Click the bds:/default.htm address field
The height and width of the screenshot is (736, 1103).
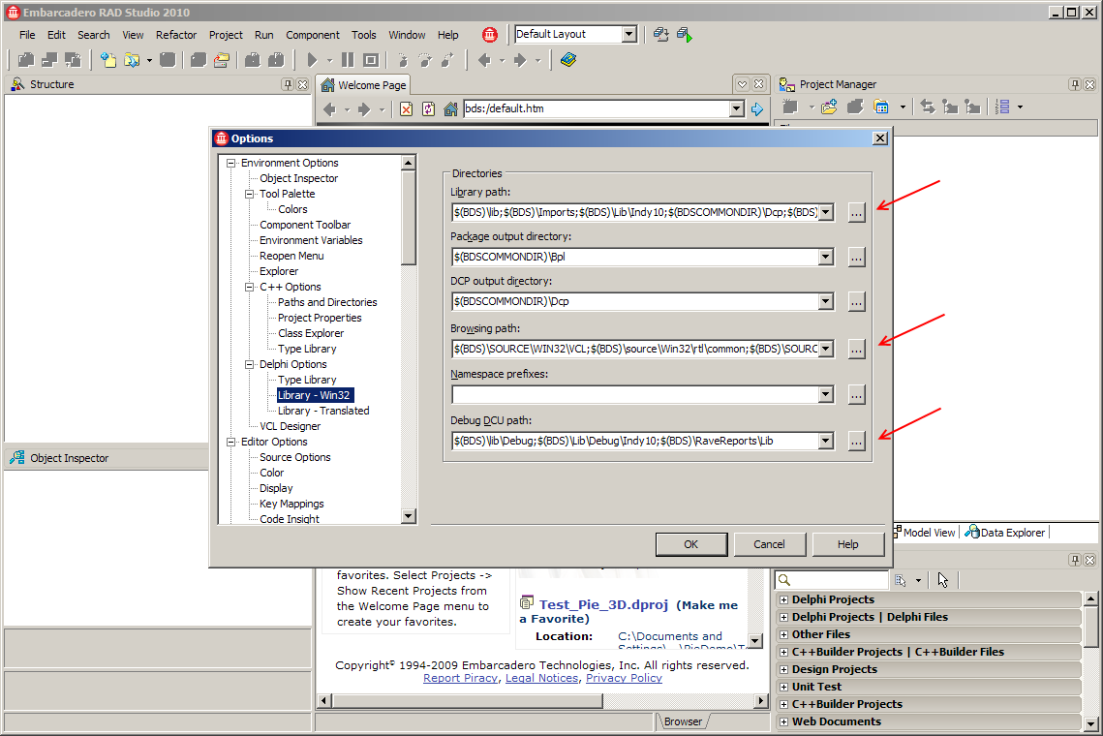coord(597,109)
